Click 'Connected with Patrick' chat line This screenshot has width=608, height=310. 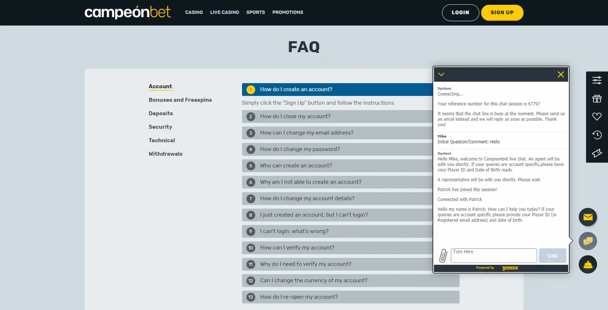tap(460, 199)
